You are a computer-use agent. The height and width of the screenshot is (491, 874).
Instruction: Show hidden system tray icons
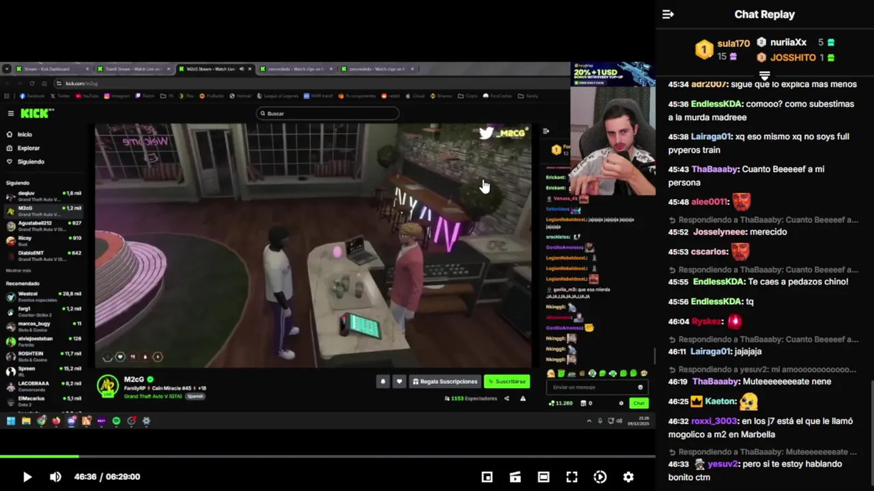[x=589, y=421]
